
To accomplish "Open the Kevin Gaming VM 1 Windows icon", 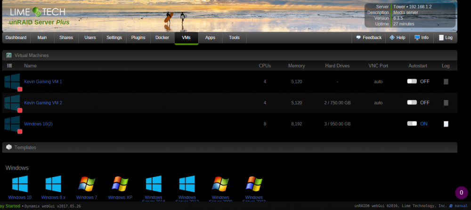I will [x=12, y=81].
